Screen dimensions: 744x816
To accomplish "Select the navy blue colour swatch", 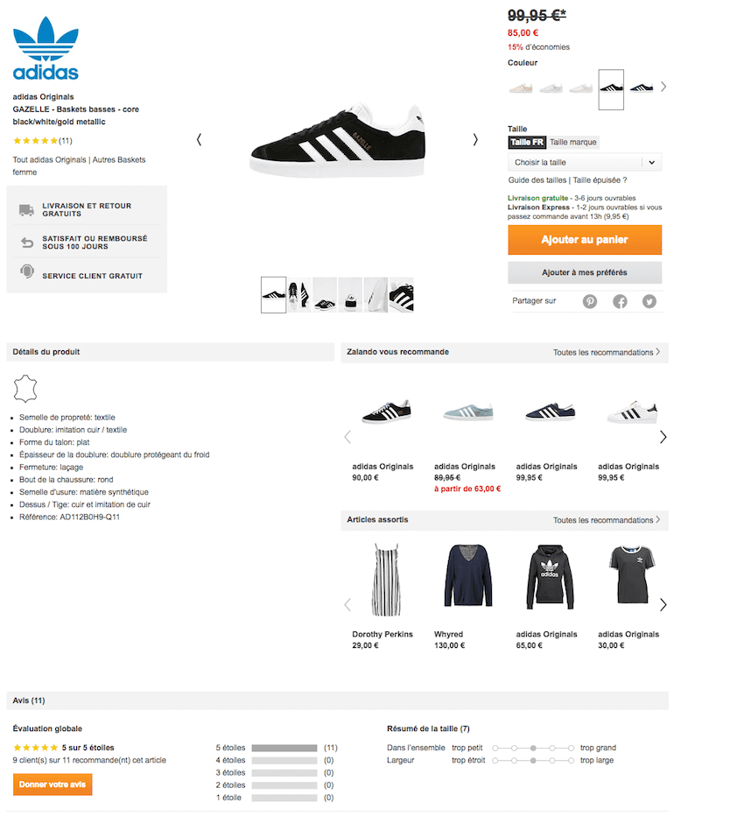I will click(x=641, y=88).
